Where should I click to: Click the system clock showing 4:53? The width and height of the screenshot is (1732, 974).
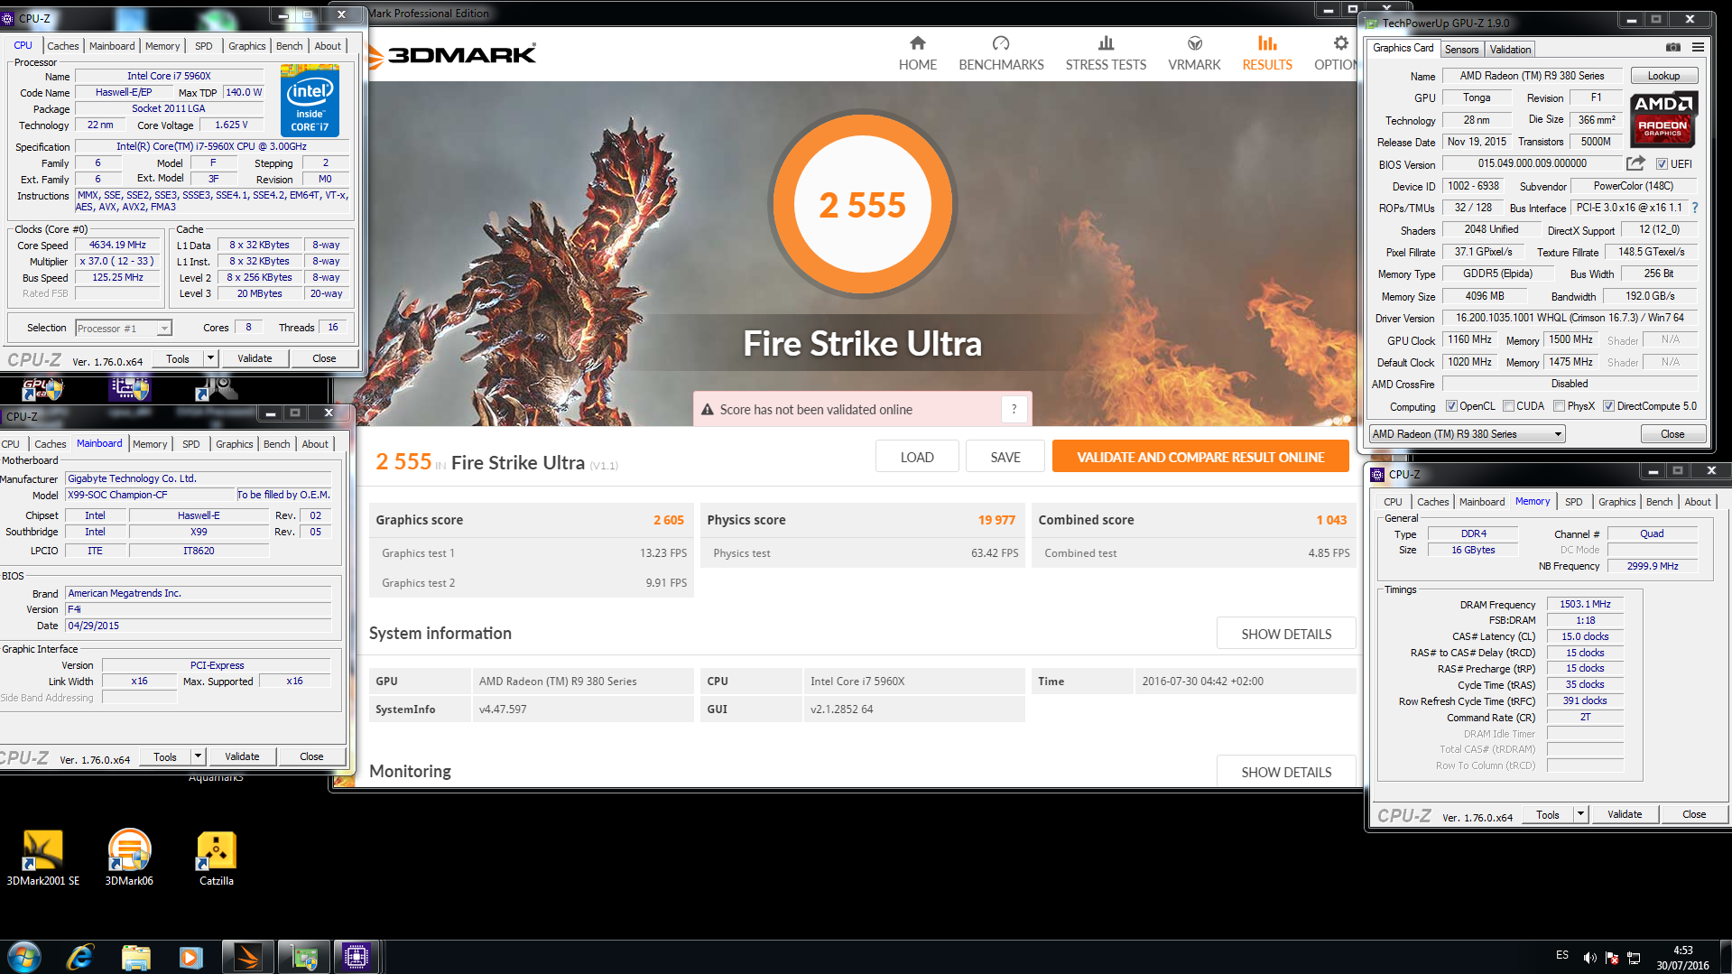coord(1682,951)
